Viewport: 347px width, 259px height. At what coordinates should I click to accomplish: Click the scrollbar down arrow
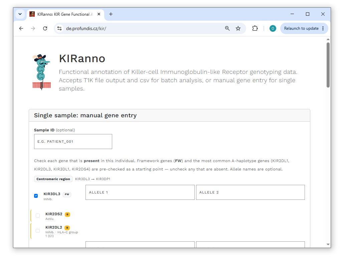[x=328, y=244]
